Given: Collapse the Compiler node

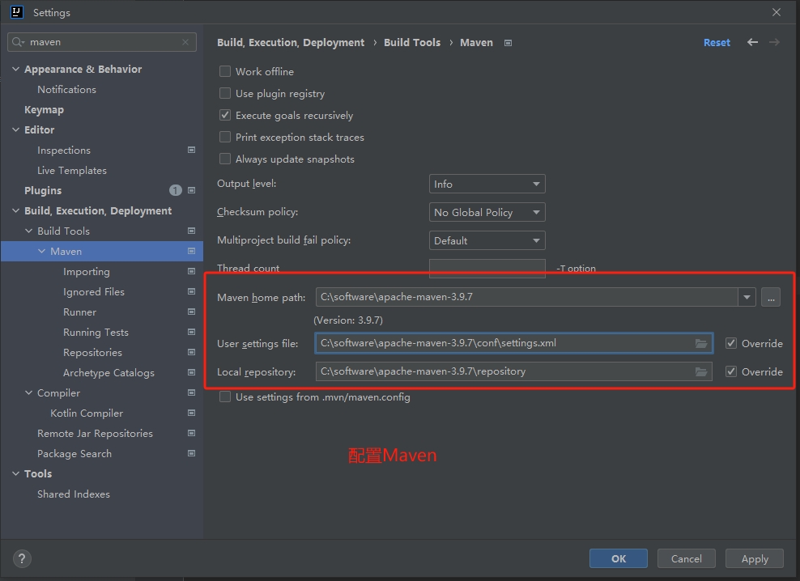Looking at the screenshot, I should coord(28,392).
